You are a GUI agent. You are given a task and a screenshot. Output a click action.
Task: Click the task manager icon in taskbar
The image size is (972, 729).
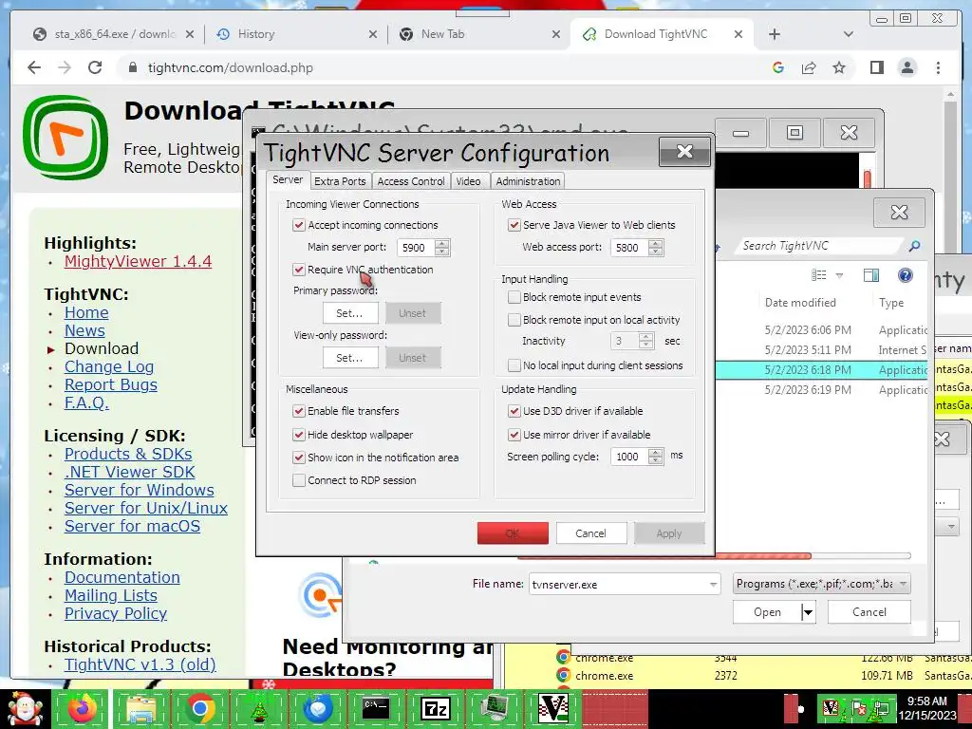click(x=494, y=708)
